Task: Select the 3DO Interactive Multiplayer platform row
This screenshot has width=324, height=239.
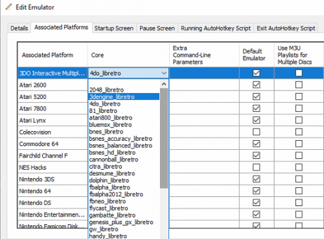Action: coord(52,73)
